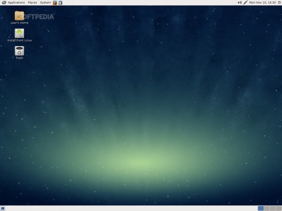Switch to the fourth workspace

(279, 208)
